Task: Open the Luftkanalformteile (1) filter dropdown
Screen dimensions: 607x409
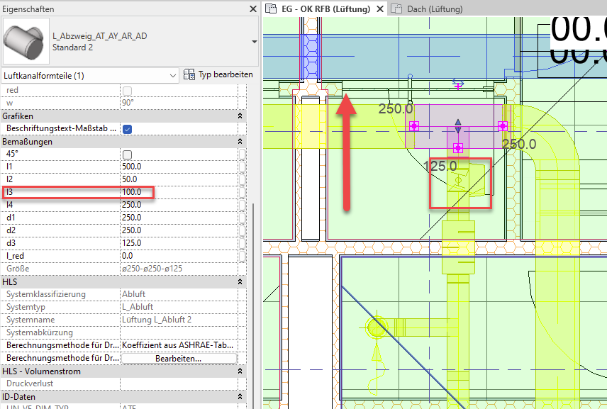Action: coord(174,75)
